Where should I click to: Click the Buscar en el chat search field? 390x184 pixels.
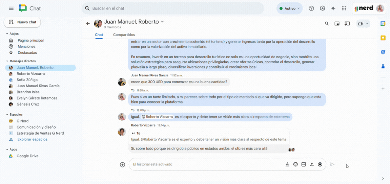pyautogui.click(x=173, y=8)
